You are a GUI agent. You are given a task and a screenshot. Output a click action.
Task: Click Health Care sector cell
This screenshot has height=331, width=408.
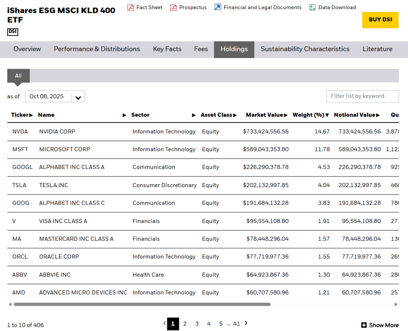pos(148,274)
